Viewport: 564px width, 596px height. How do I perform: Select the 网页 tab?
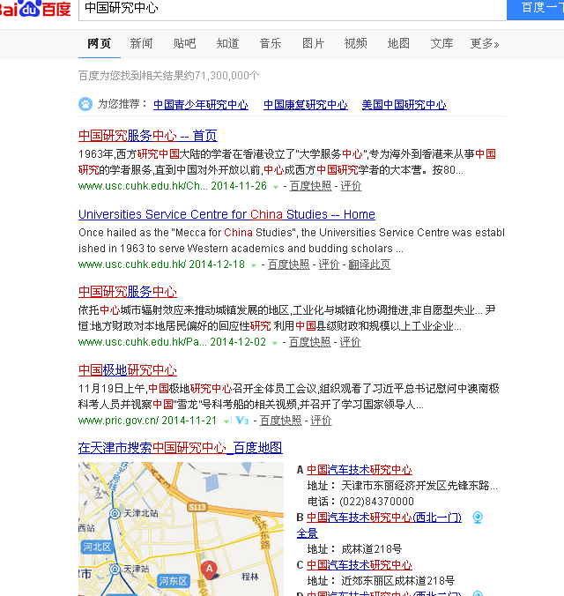click(x=100, y=44)
